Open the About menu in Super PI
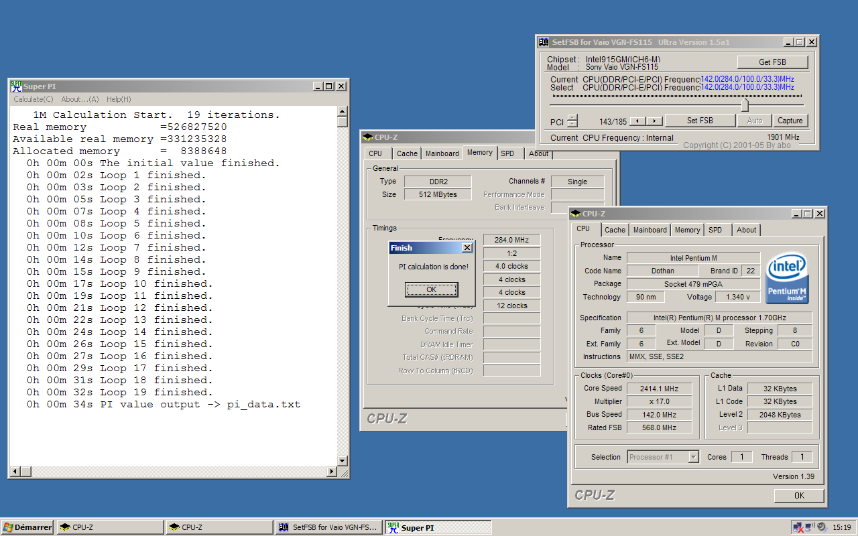The height and width of the screenshot is (536, 858). (80, 99)
